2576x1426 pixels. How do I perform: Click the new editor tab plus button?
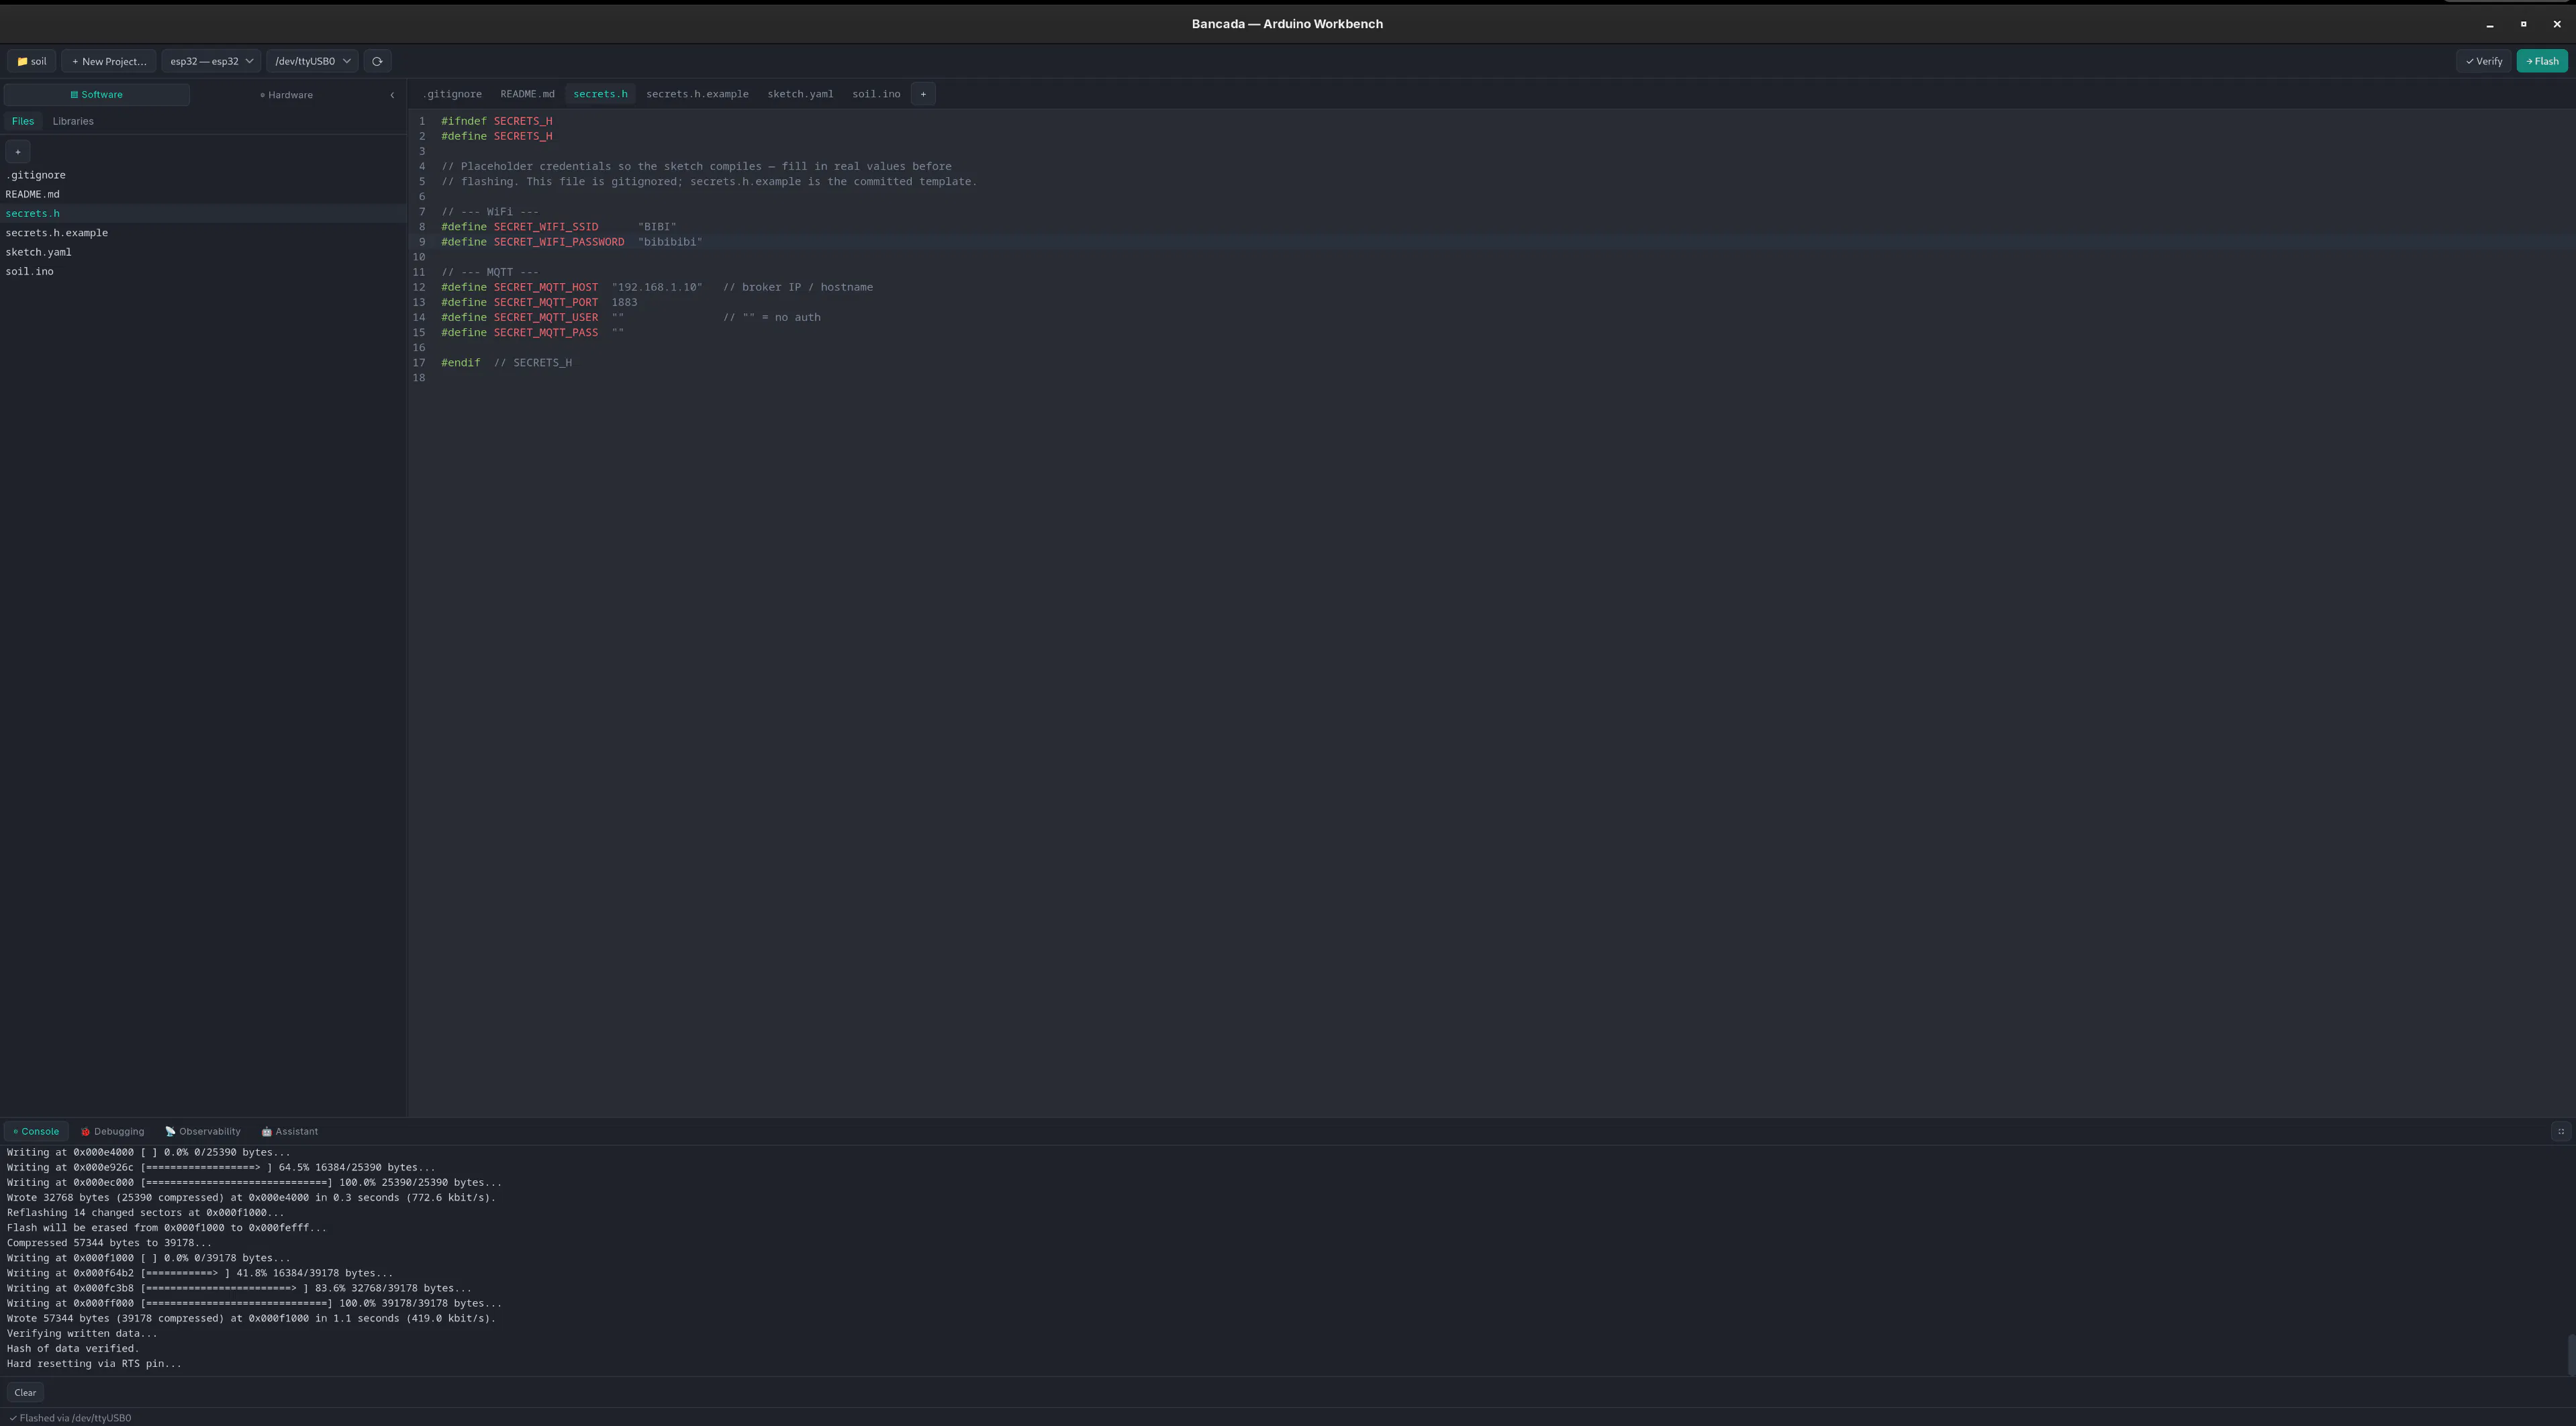(923, 94)
